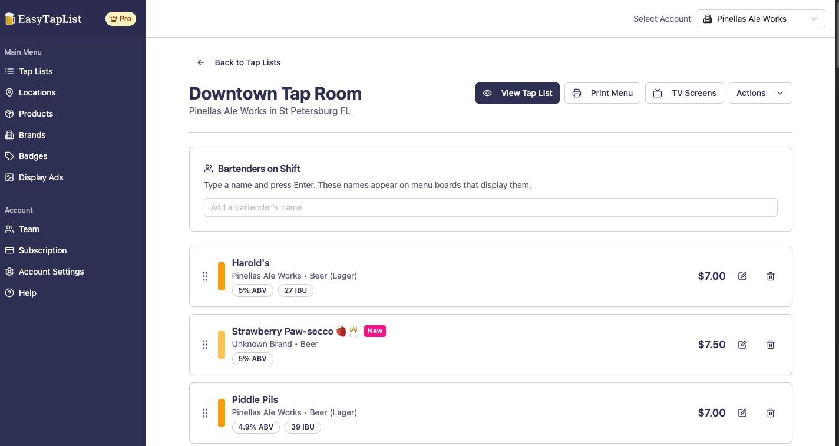The width and height of the screenshot is (839, 446).
Task: Click the View Tap List button
Action: click(x=517, y=93)
